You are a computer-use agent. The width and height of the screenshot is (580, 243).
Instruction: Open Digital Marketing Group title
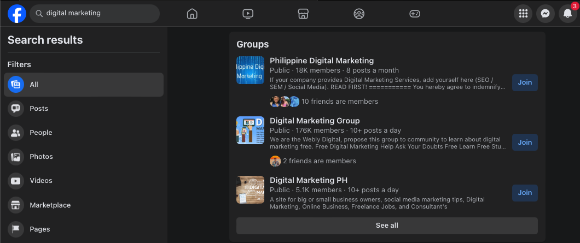pos(315,121)
